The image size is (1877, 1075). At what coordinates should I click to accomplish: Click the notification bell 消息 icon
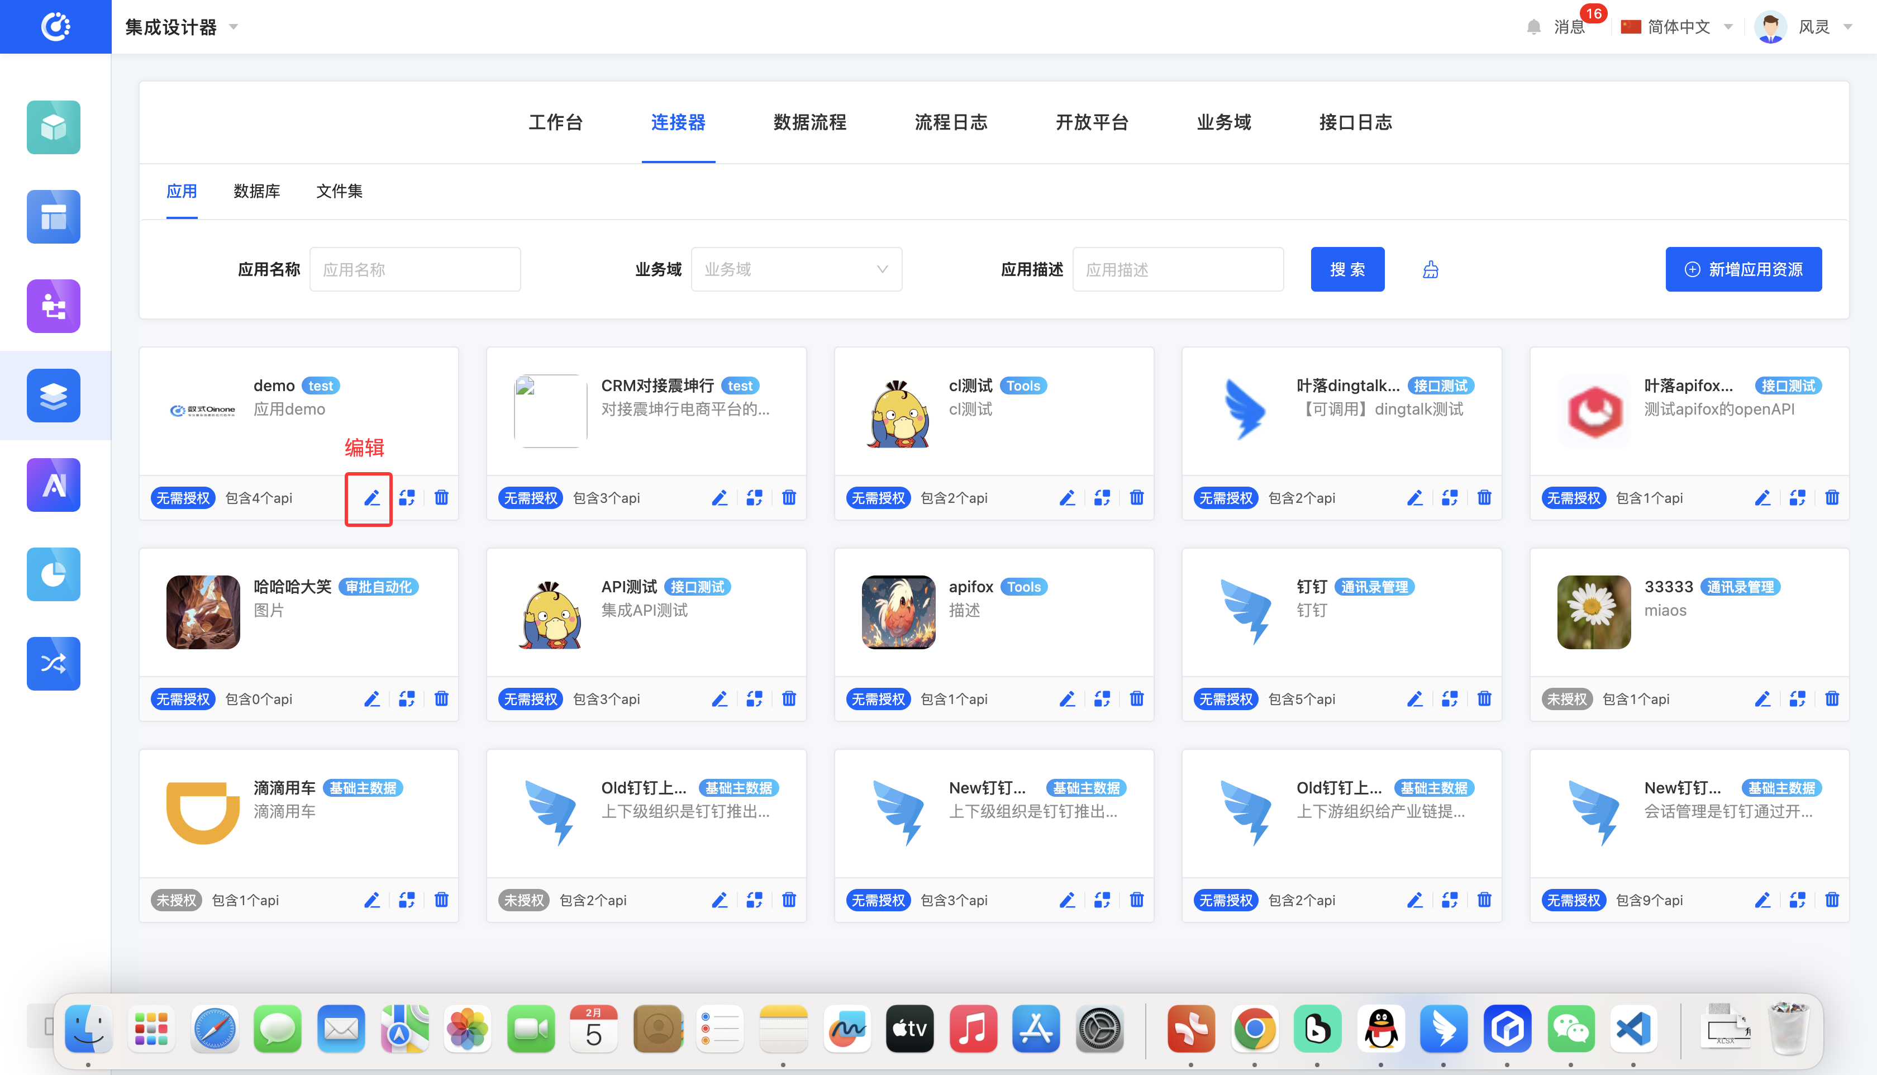(1533, 27)
